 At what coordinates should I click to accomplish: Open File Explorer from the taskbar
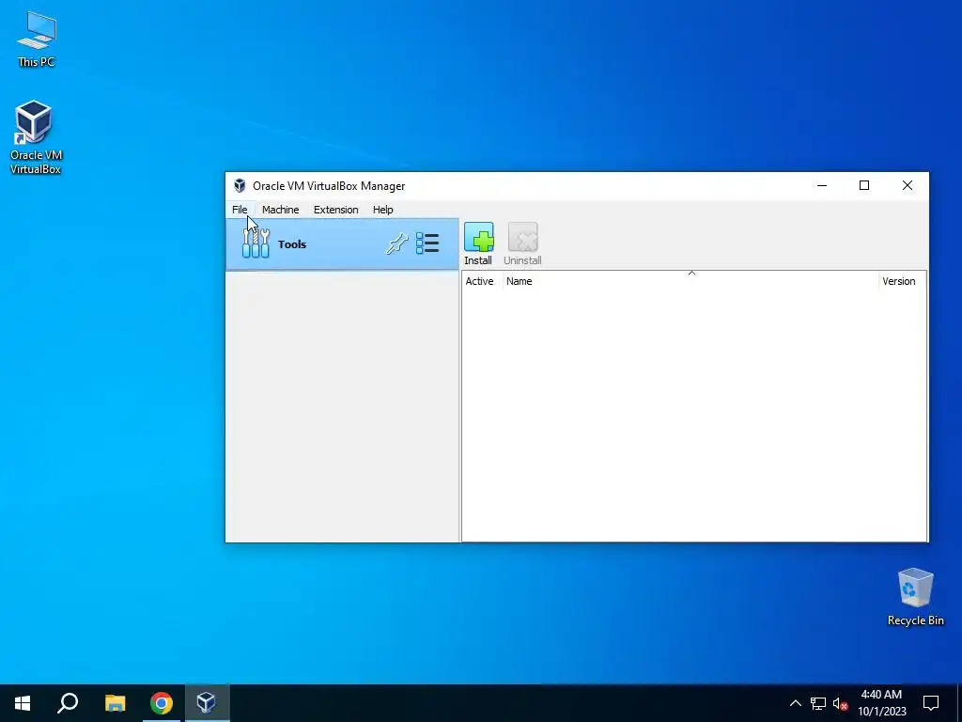click(x=115, y=703)
